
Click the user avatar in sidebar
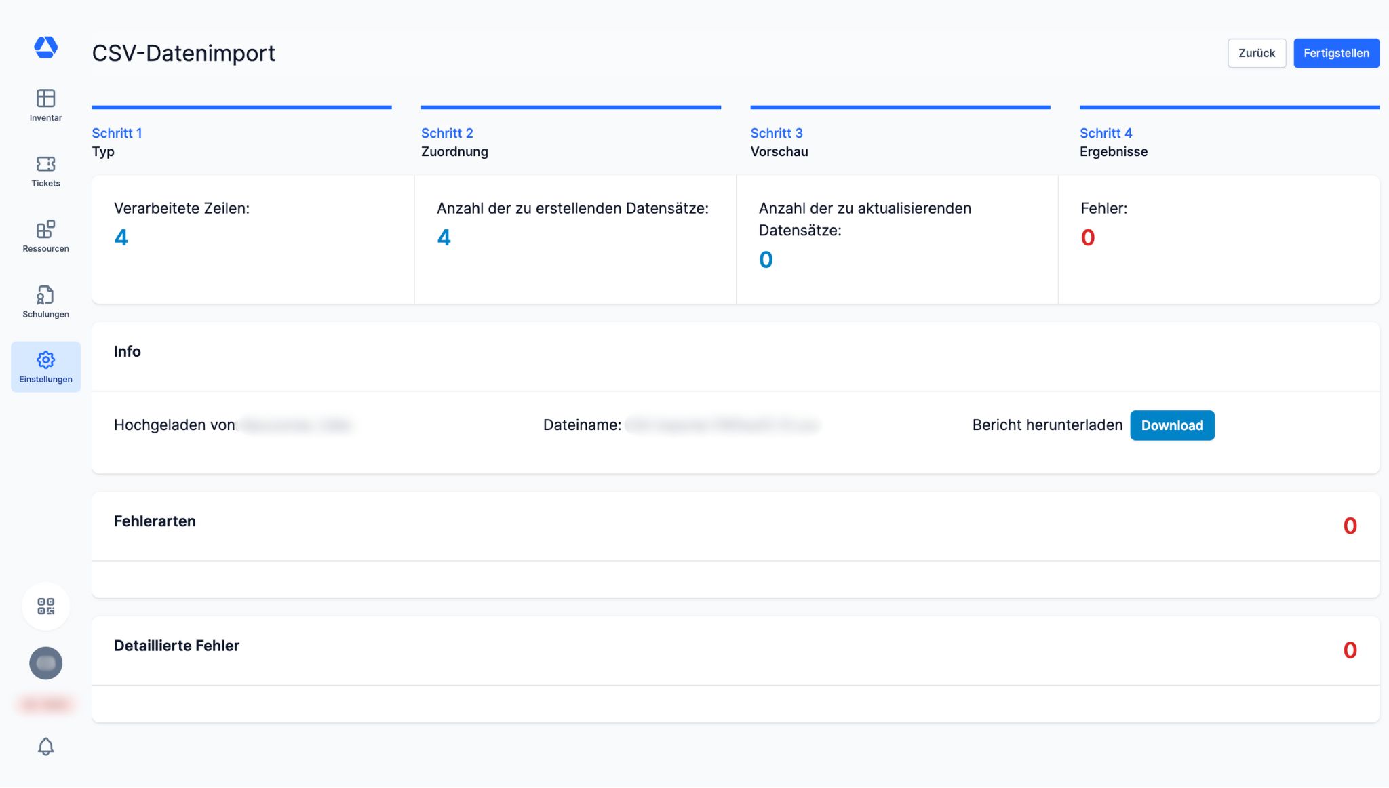tap(45, 663)
